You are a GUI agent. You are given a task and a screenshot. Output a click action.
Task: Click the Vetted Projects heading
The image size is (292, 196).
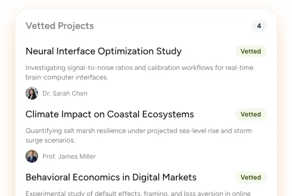[x=59, y=26]
